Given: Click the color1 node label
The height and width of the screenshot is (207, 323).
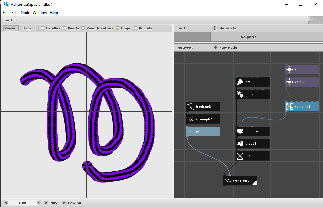Looking at the screenshot, I should pyautogui.click(x=300, y=69).
